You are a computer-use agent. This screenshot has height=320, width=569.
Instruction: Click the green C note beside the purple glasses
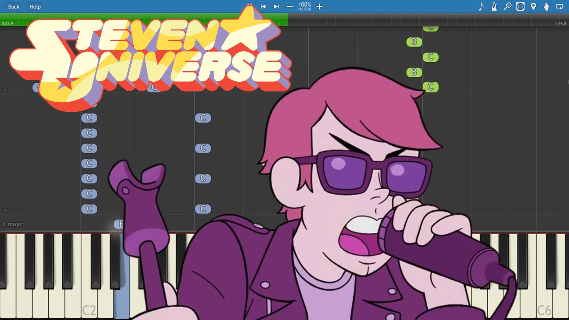(430, 87)
